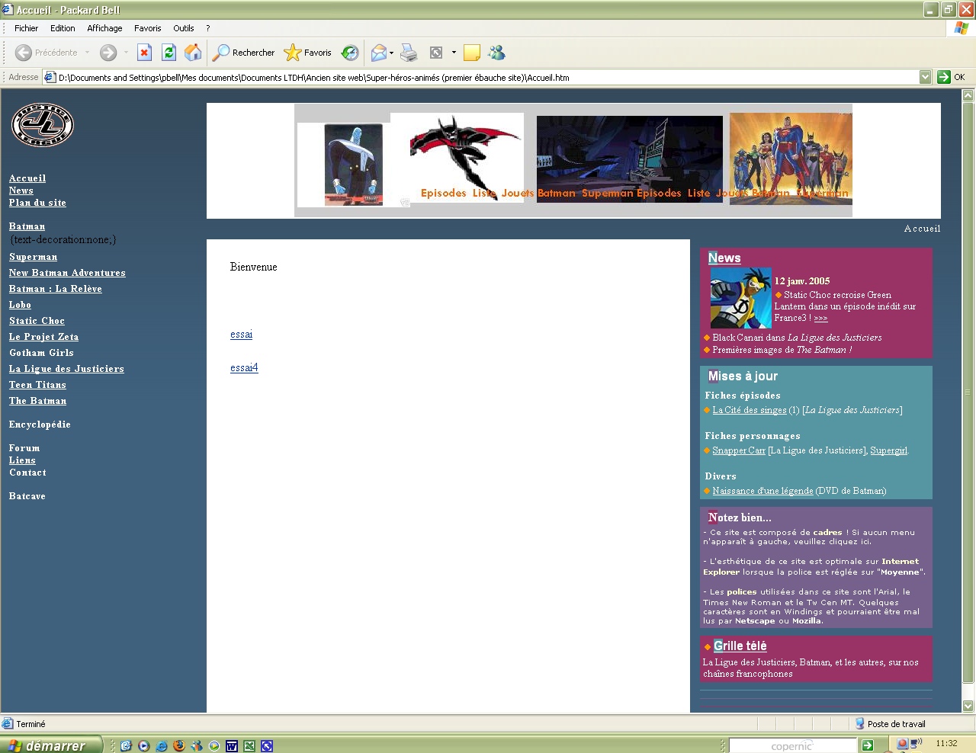Follow the 'essai4' link
Image resolution: width=976 pixels, height=753 pixels.
244,368
